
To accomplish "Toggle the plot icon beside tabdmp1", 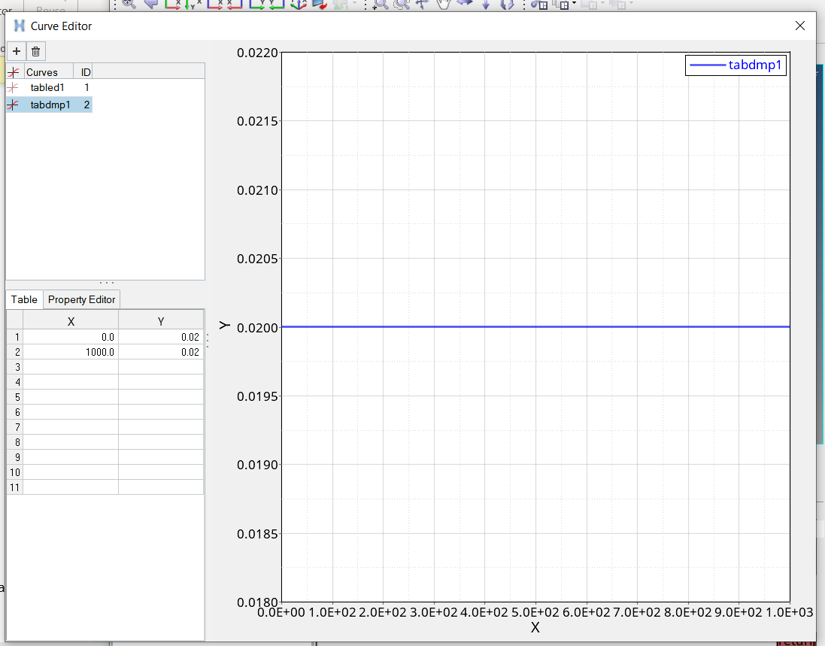I will pyautogui.click(x=14, y=105).
